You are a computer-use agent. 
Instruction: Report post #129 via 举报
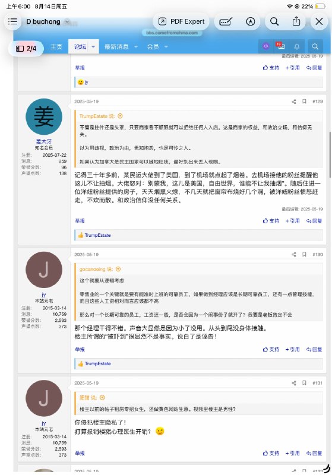[x=80, y=221]
